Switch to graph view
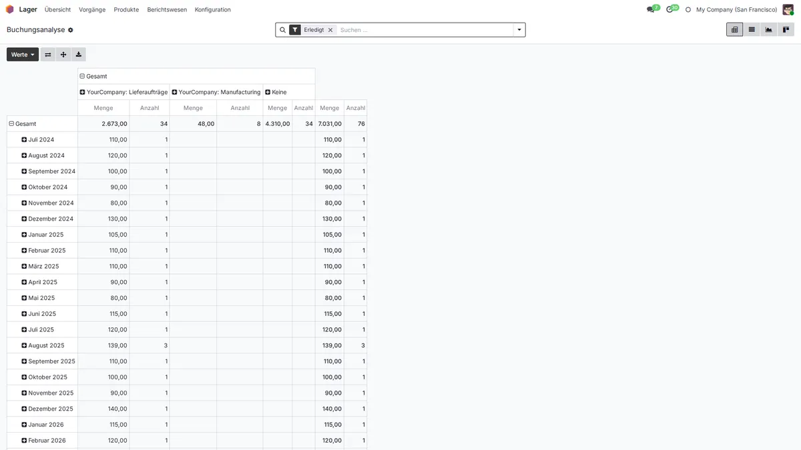This screenshot has height=450, width=801. (769, 29)
